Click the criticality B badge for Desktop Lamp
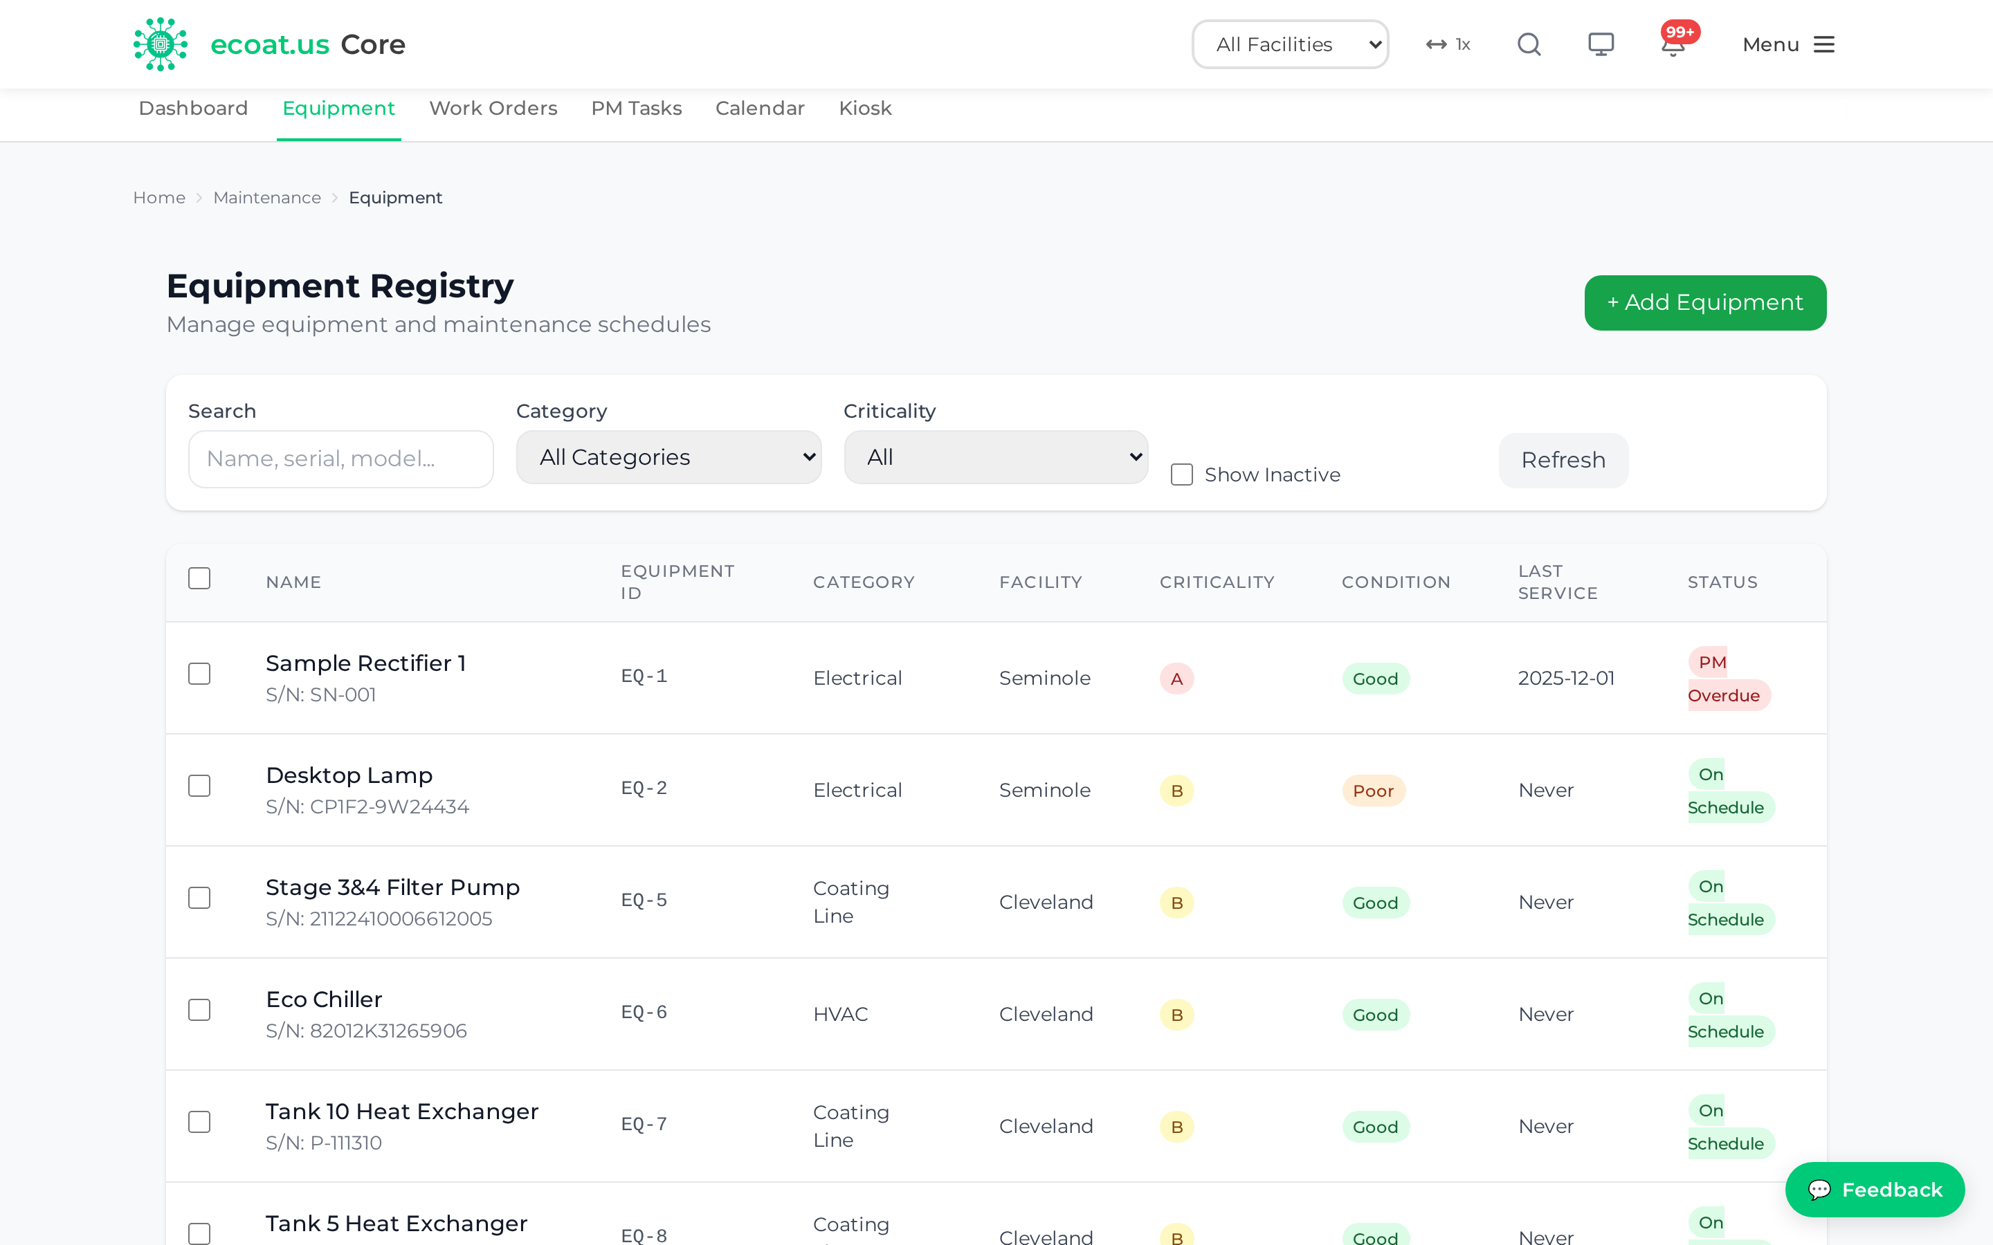This screenshot has width=1993, height=1245. (1177, 791)
